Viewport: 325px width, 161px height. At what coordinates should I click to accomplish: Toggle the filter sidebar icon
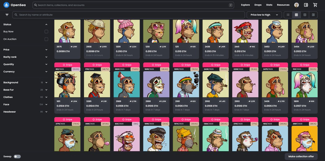click(7, 15)
